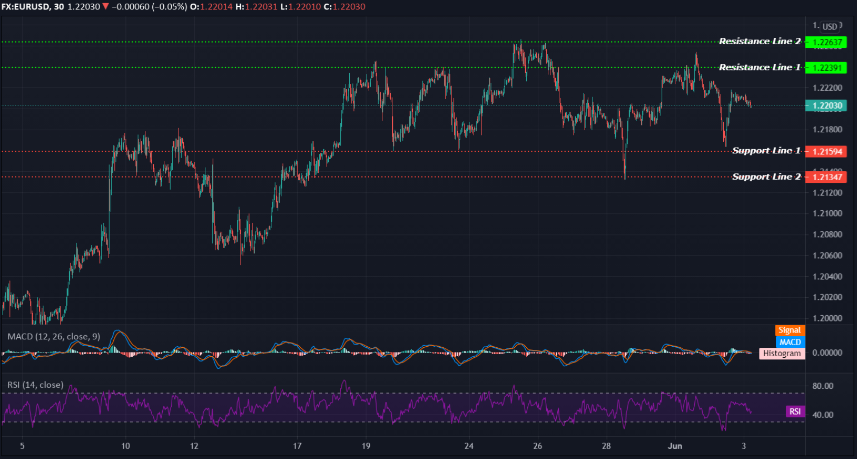Viewport: 857px width, 459px height.
Task: Click the 10 date axis label
Action: [125, 446]
